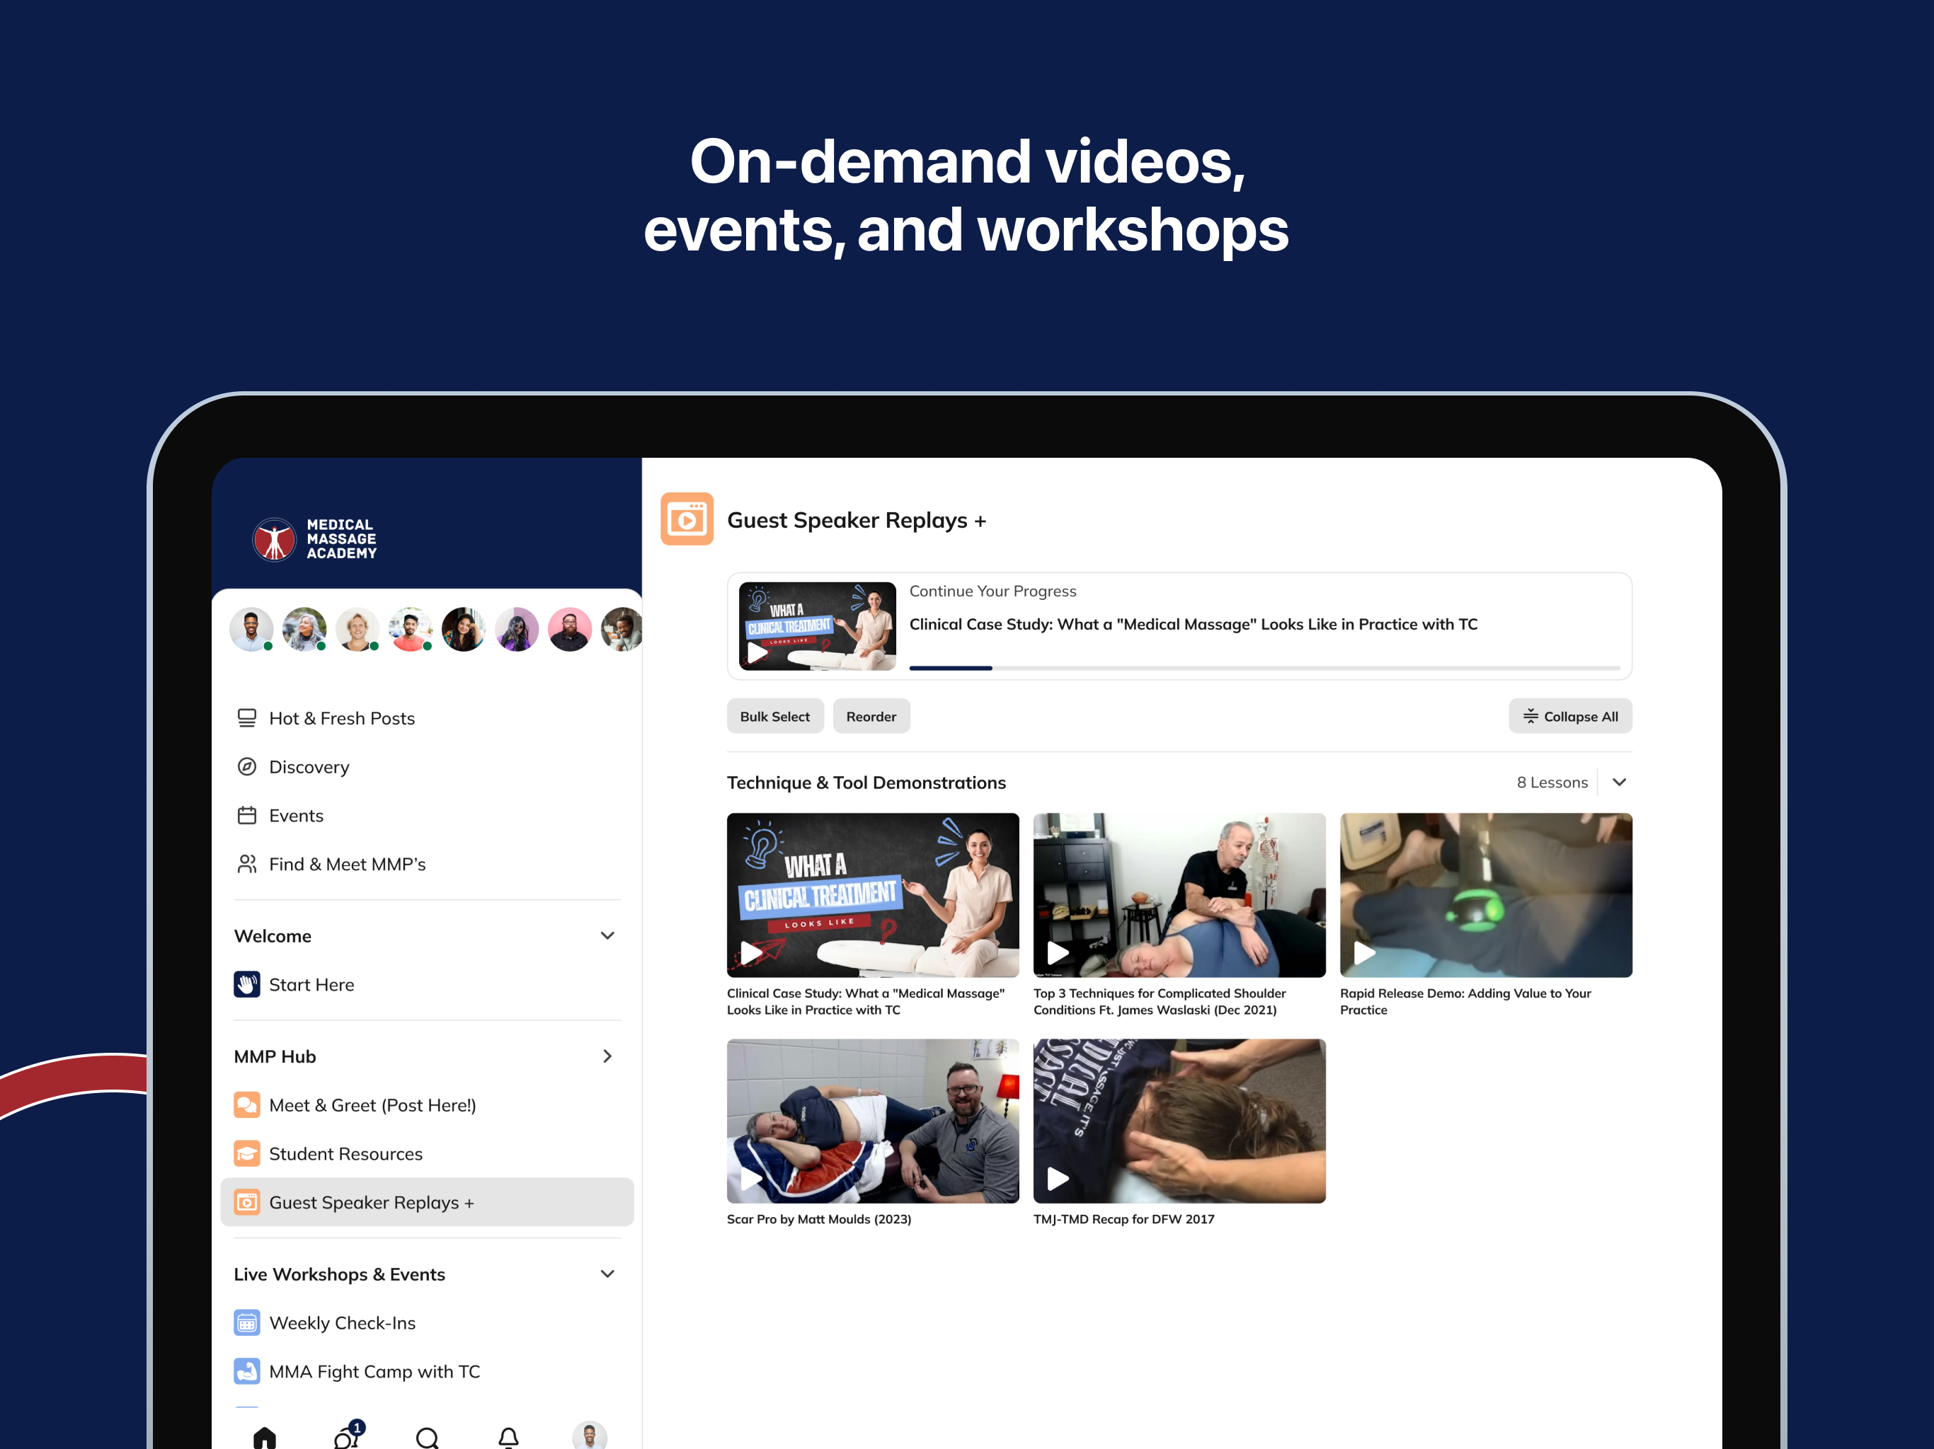Click the MMA Fight Camp icon
The height and width of the screenshot is (1449, 1934).
tap(246, 1371)
